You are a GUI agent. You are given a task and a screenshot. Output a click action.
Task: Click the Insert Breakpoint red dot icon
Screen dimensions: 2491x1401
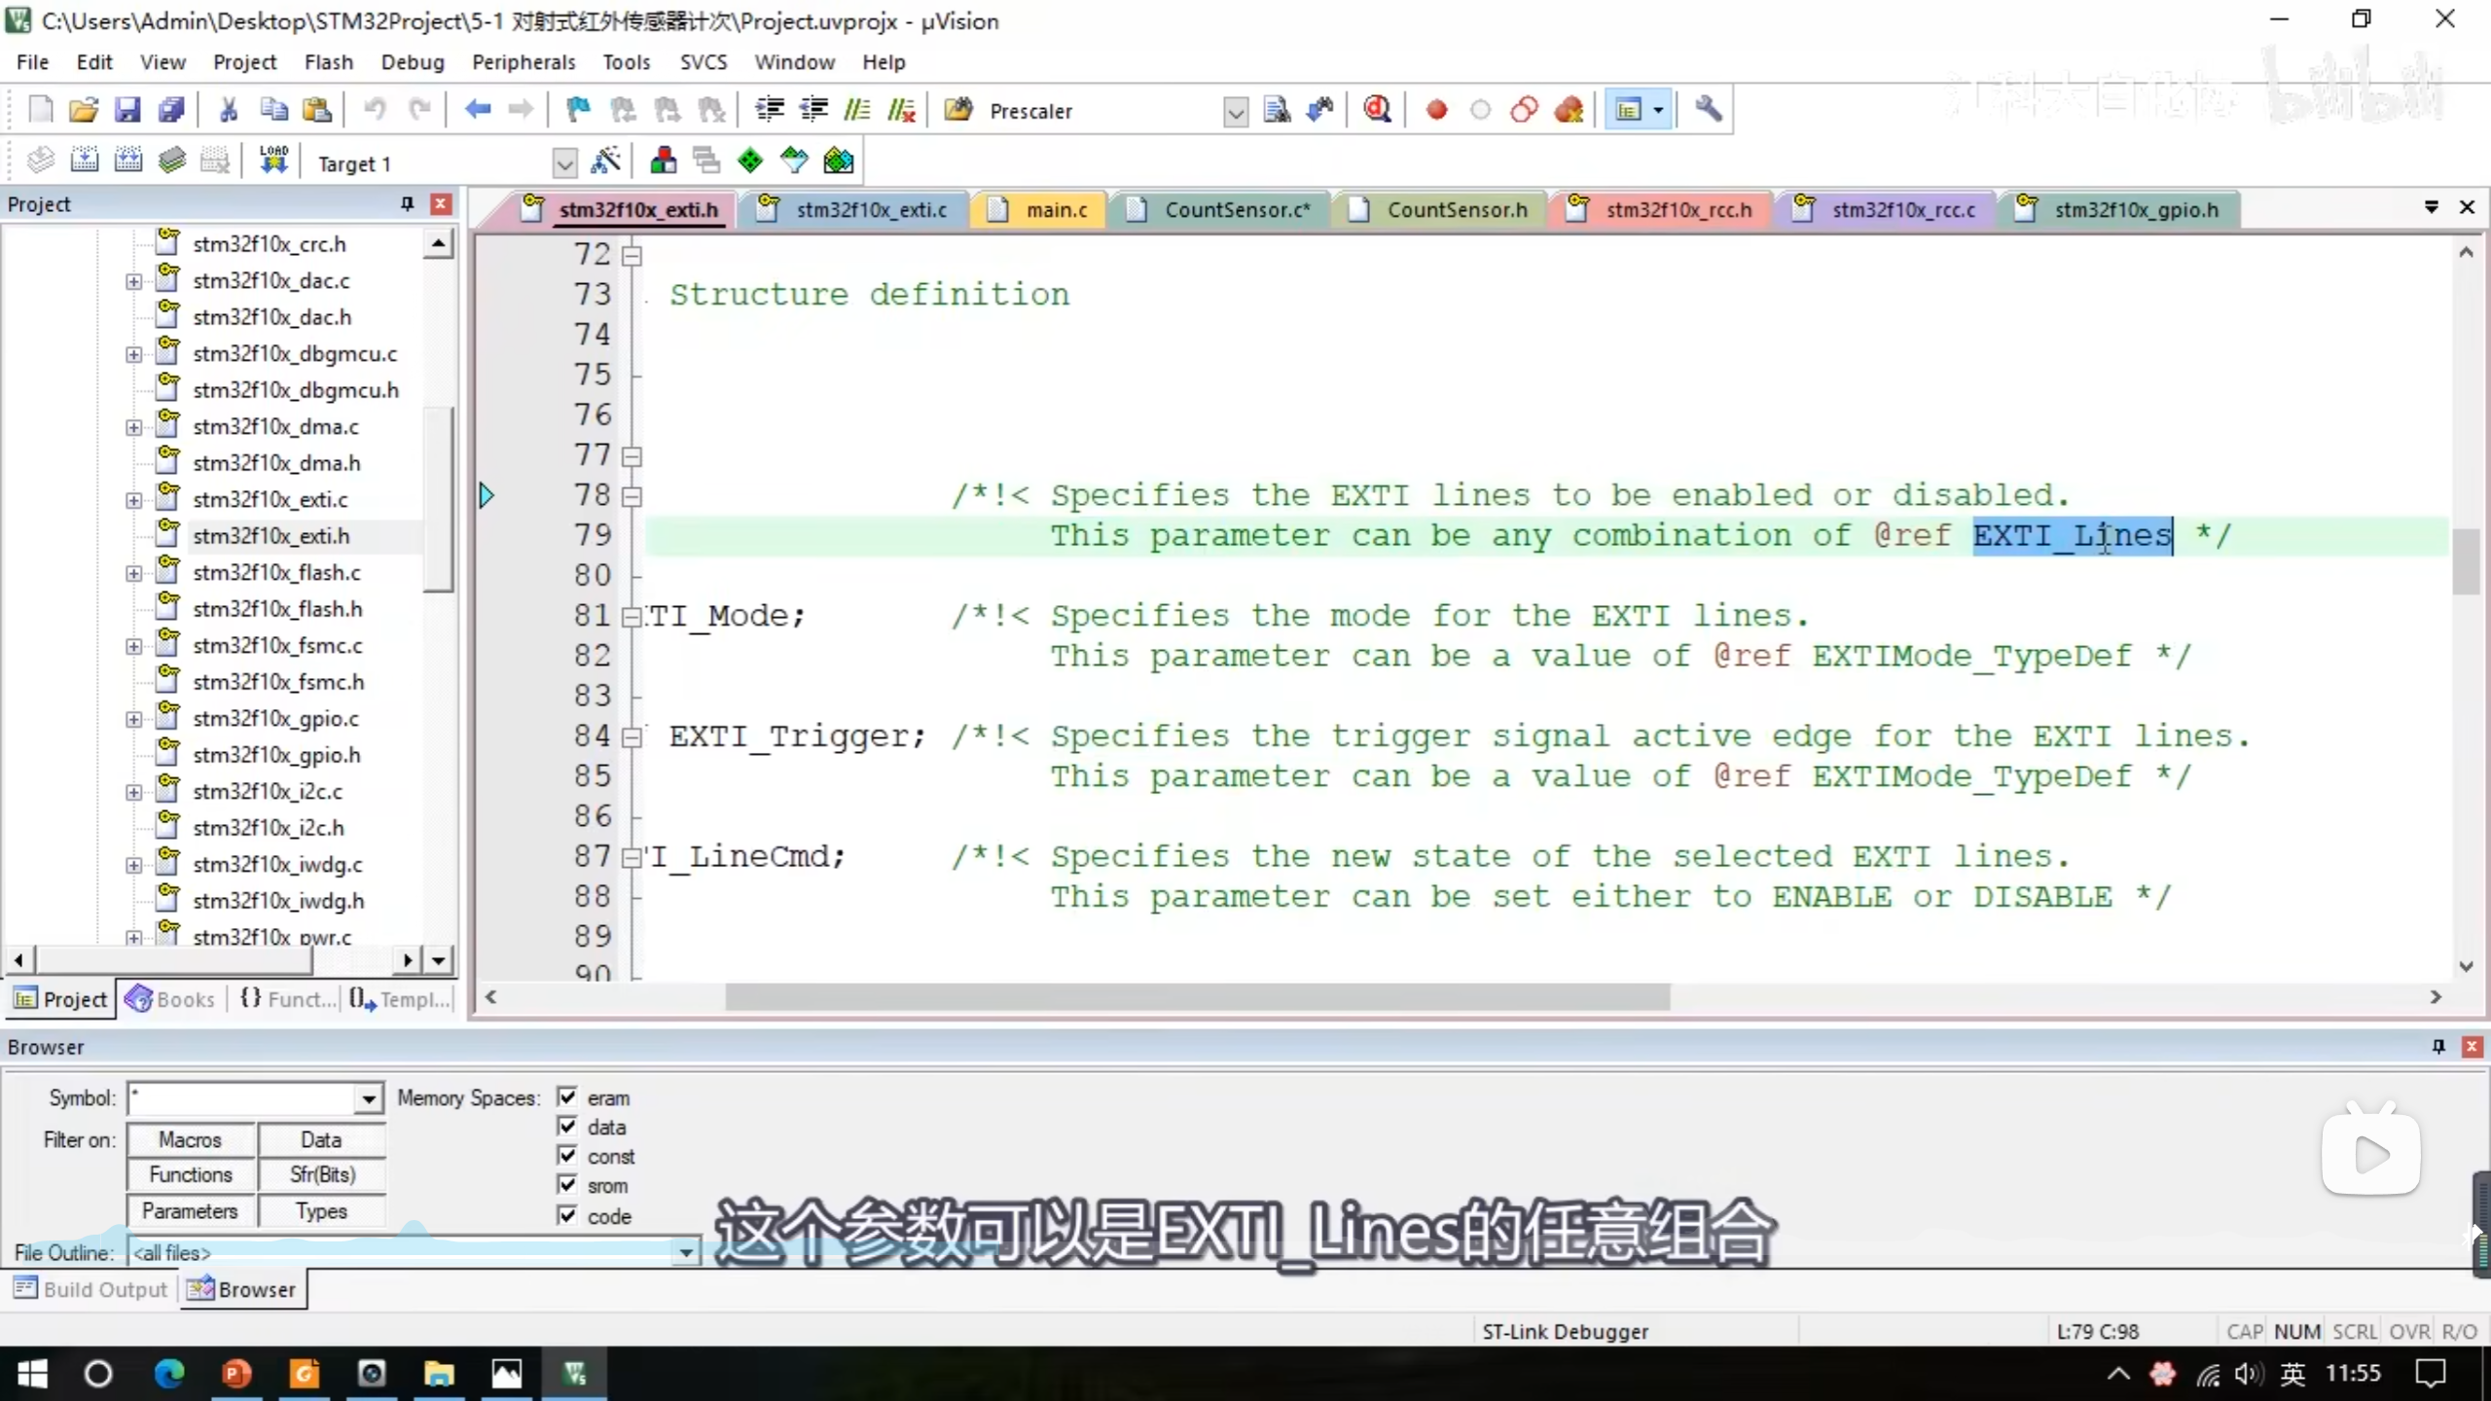[1436, 110]
